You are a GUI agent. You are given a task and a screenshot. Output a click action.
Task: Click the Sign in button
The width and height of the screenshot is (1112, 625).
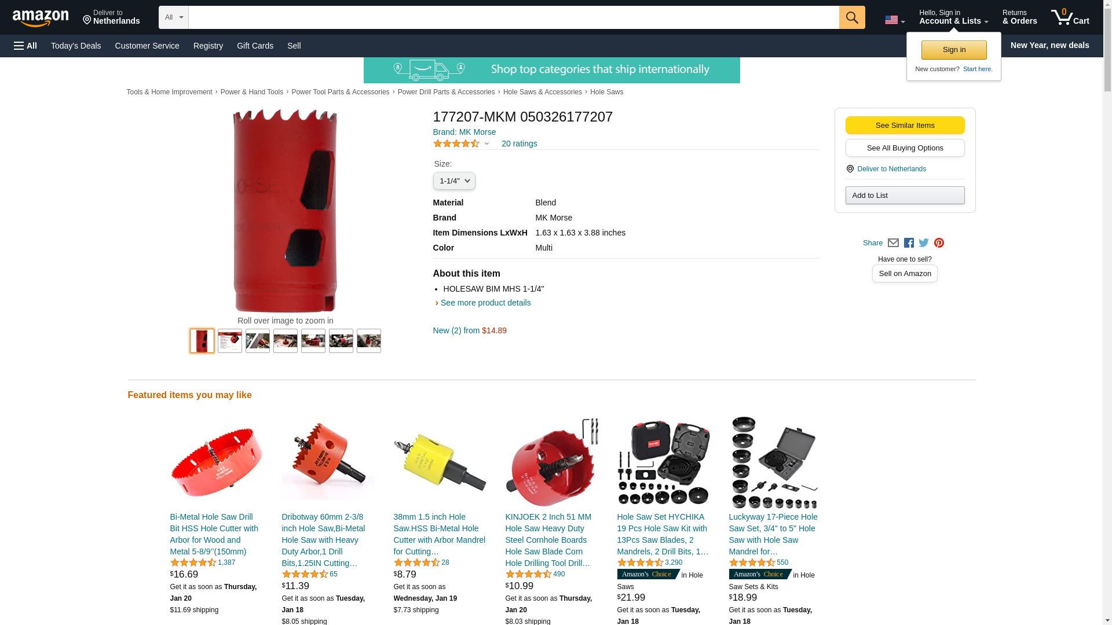click(954, 50)
